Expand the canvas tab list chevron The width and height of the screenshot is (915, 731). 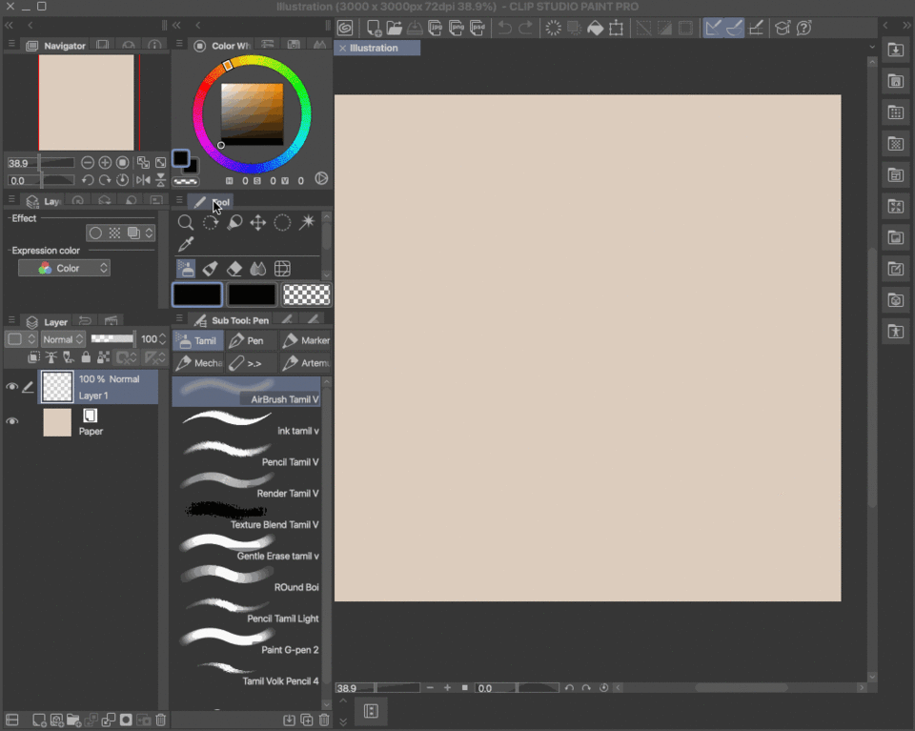872,48
